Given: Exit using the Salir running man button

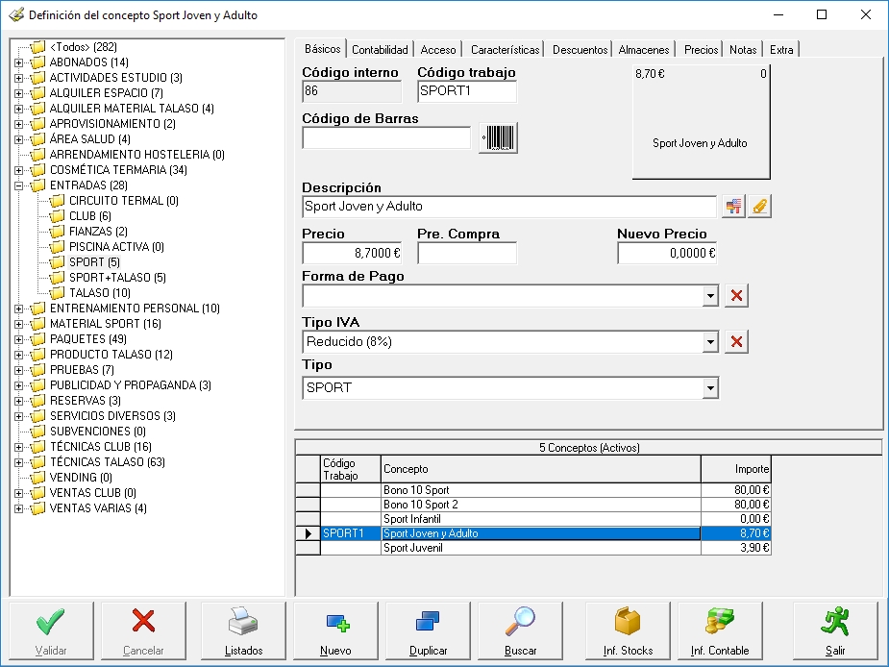Looking at the screenshot, I should (836, 630).
